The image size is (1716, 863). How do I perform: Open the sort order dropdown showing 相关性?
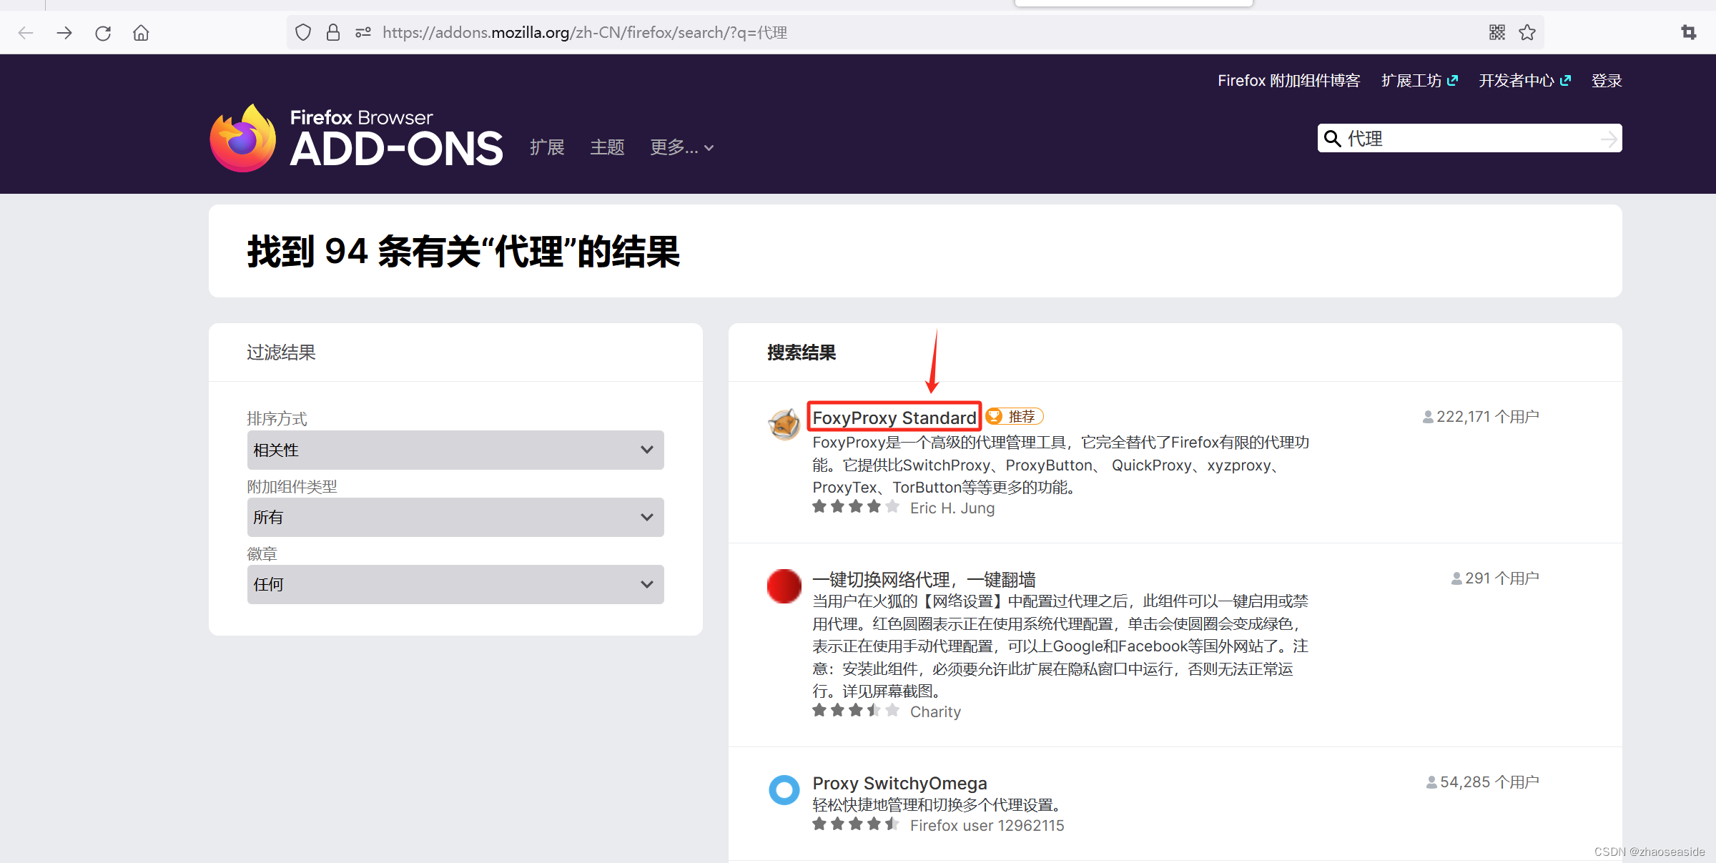coord(455,450)
